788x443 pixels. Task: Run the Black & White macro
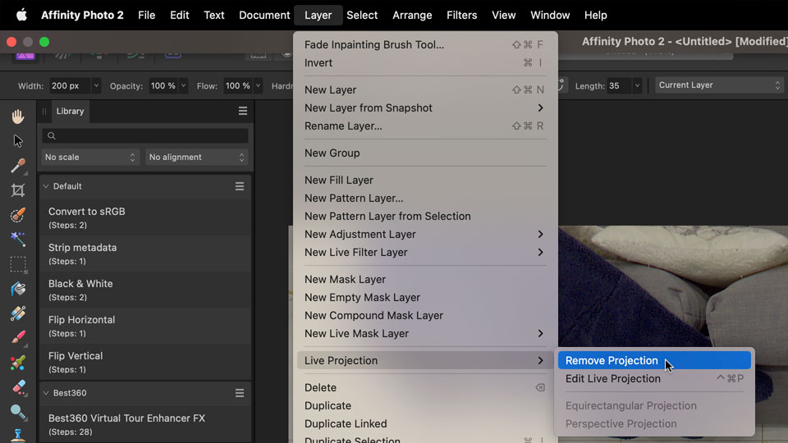pos(145,290)
